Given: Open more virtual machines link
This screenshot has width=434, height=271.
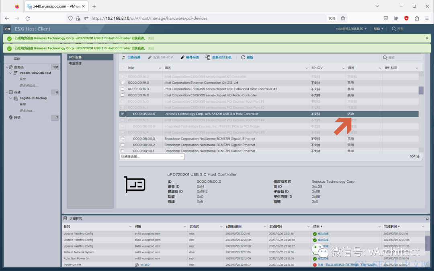Looking at the screenshot, I should [29, 86].
